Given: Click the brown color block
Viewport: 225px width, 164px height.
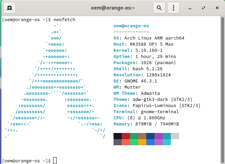Looking at the screenshot, I should coord(142,136).
